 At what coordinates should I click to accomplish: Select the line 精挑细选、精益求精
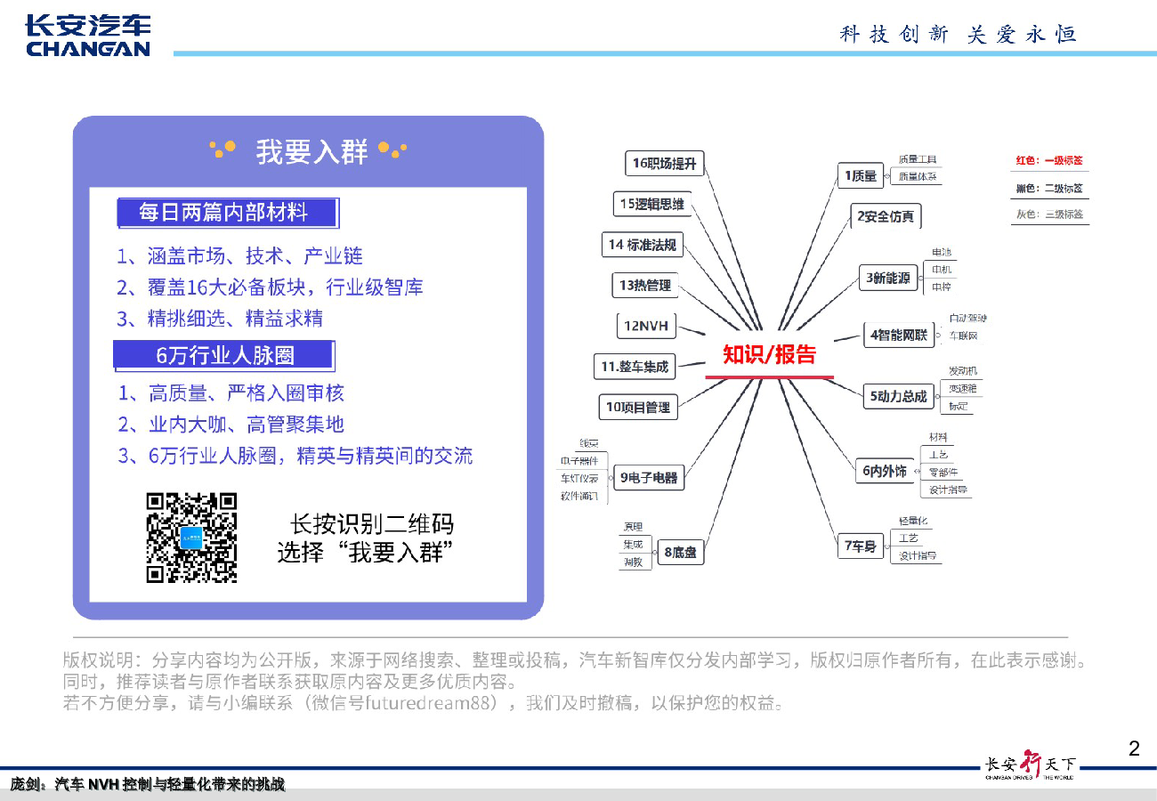220,319
